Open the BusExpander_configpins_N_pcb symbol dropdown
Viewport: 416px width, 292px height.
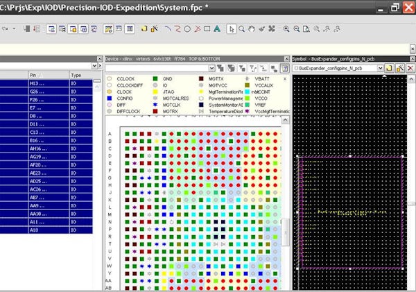[x=379, y=68]
